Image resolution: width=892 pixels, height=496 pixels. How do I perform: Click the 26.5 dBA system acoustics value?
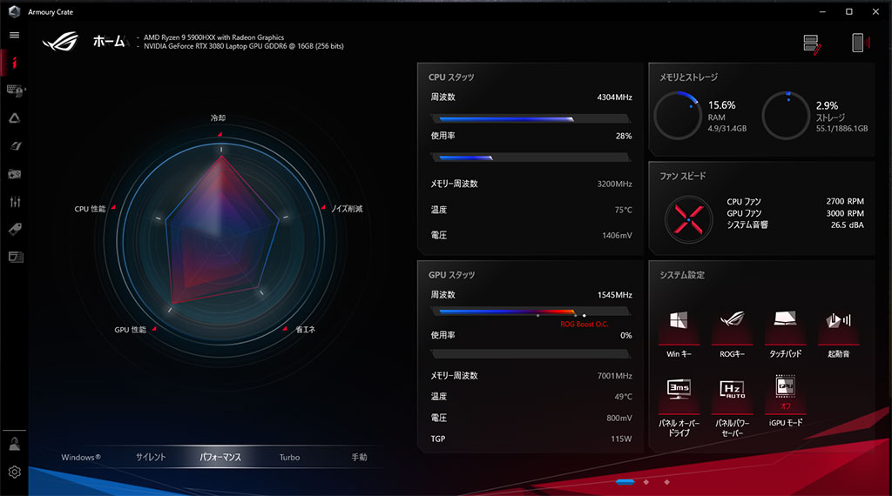point(847,225)
